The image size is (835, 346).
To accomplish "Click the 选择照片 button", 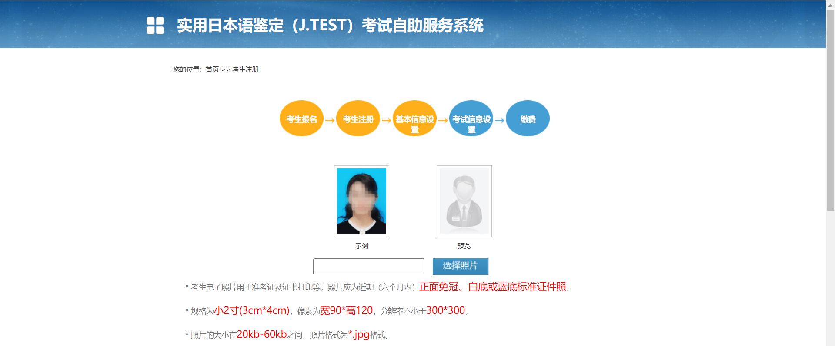I will tap(461, 266).
